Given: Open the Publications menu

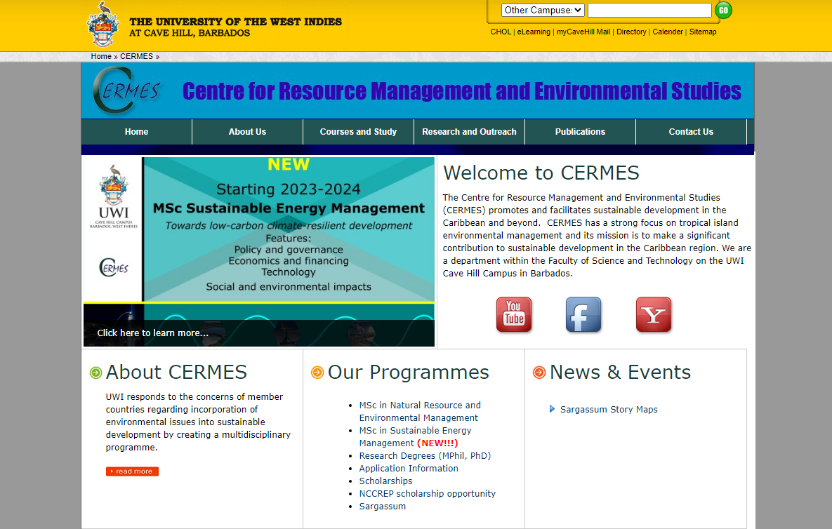Looking at the screenshot, I should click(x=580, y=131).
